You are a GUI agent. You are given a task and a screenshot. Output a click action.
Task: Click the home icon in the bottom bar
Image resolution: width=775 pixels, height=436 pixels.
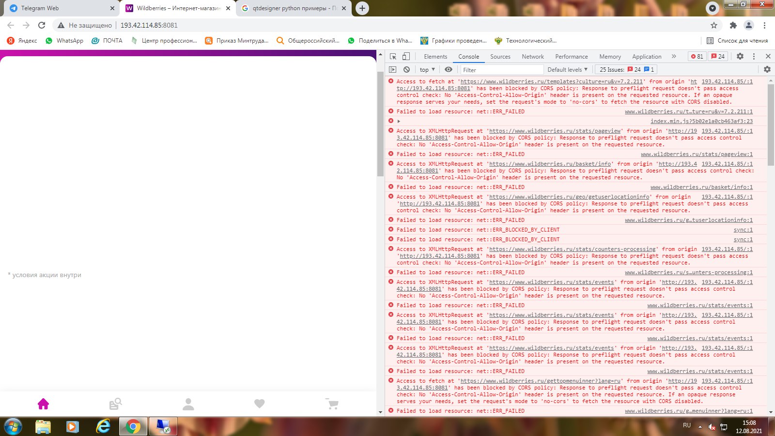[43, 404]
